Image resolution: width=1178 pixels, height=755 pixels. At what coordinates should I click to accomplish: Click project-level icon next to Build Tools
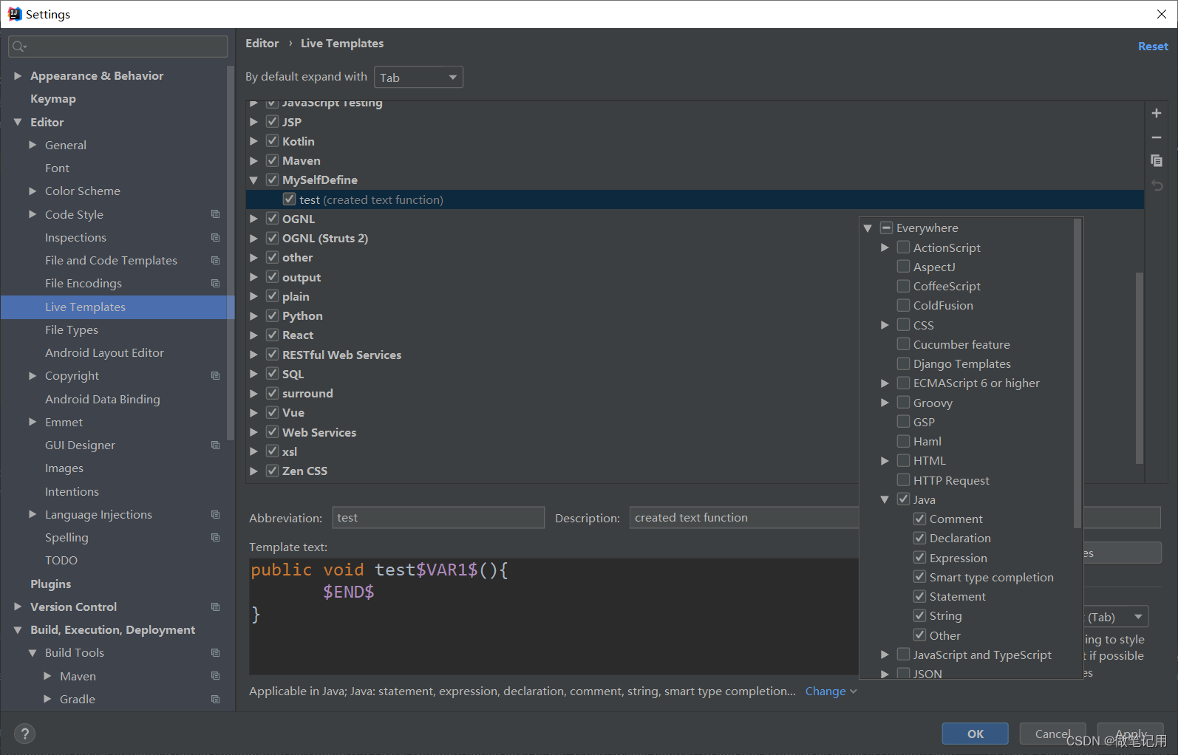tap(215, 652)
